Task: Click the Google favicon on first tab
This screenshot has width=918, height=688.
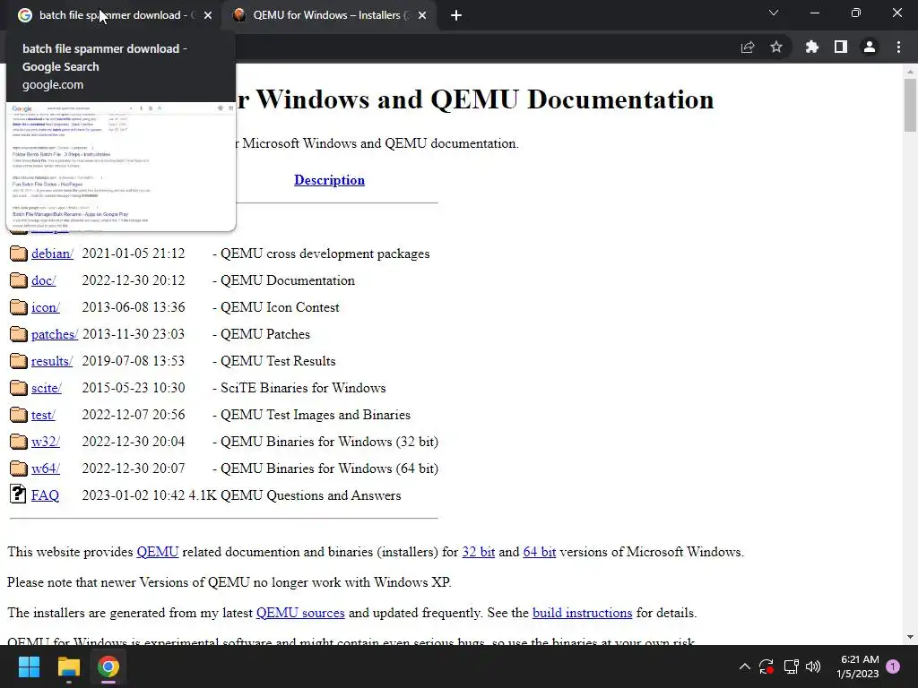Action: 24,15
